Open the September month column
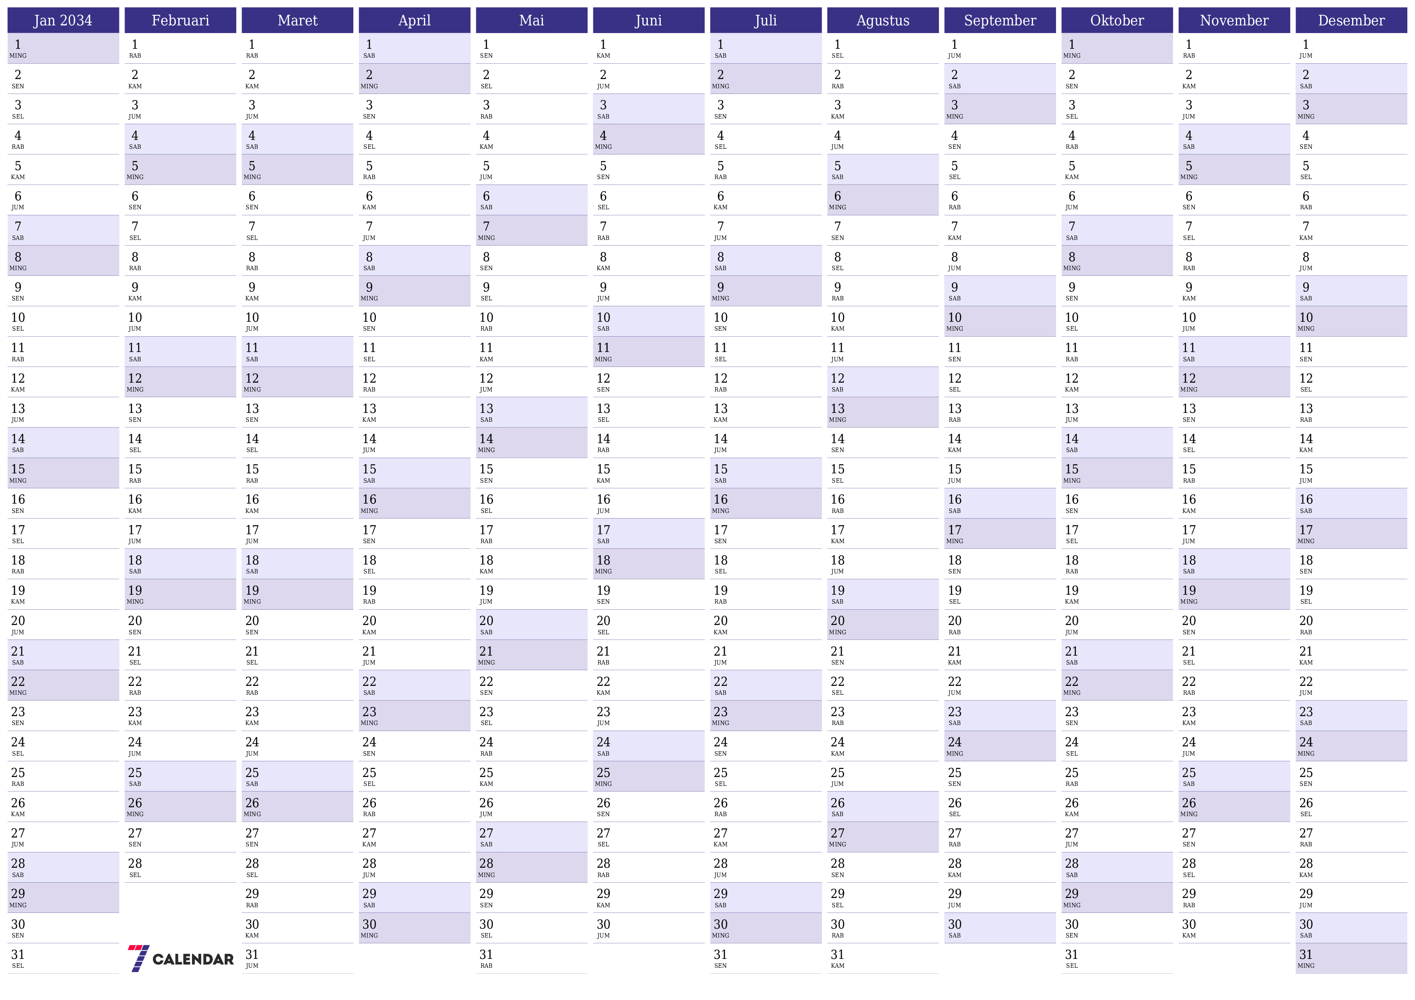The image size is (1415, 1000). (x=1000, y=16)
